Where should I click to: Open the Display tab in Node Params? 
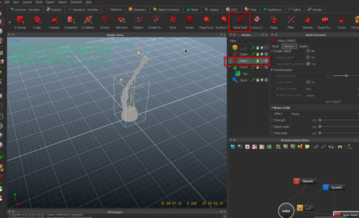point(304,46)
